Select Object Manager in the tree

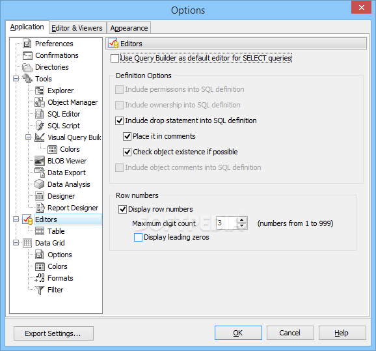tap(73, 102)
